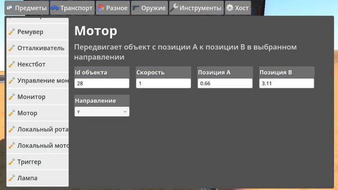This screenshot has height=190, width=338.
Task: Click the wrench icon beside Лампа
Action: pyautogui.click(x=12, y=178)
